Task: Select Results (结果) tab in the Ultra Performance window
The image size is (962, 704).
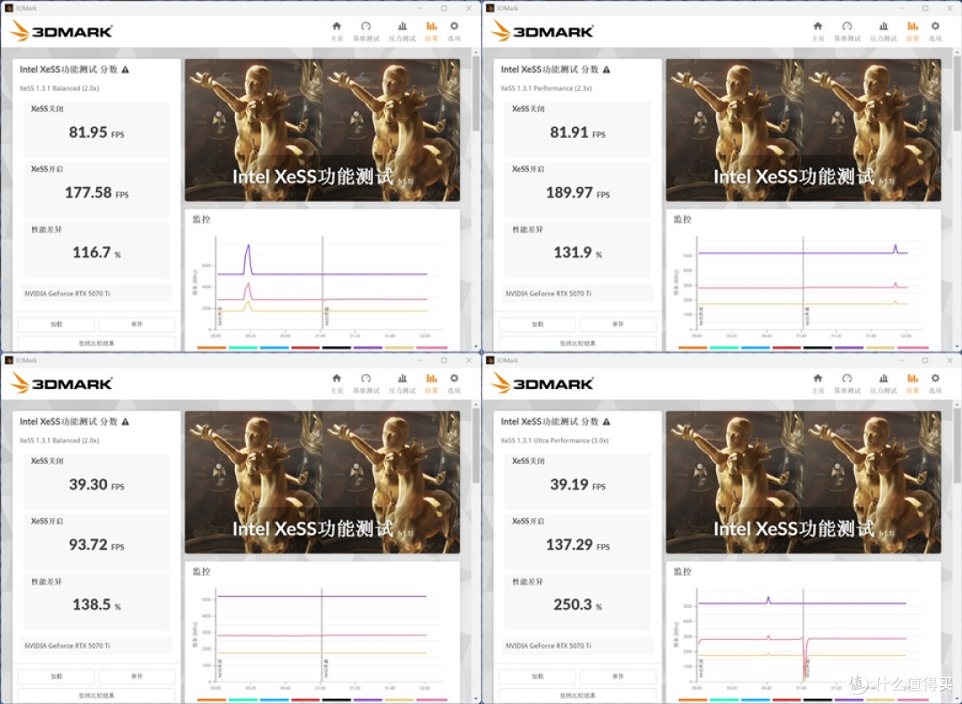Action: (913, 384)
